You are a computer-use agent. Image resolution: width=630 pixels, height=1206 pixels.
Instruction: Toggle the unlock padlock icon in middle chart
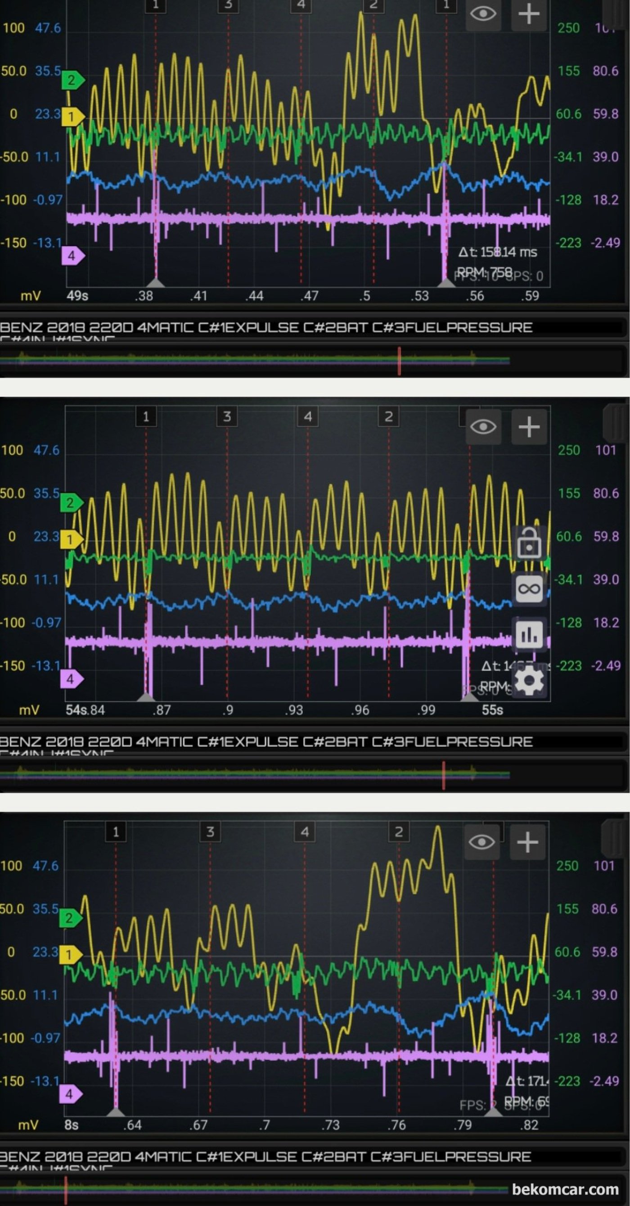(529, 543)
